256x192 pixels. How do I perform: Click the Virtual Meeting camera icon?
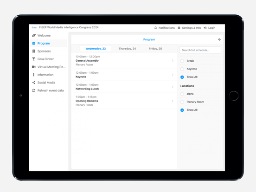point(34,67)
